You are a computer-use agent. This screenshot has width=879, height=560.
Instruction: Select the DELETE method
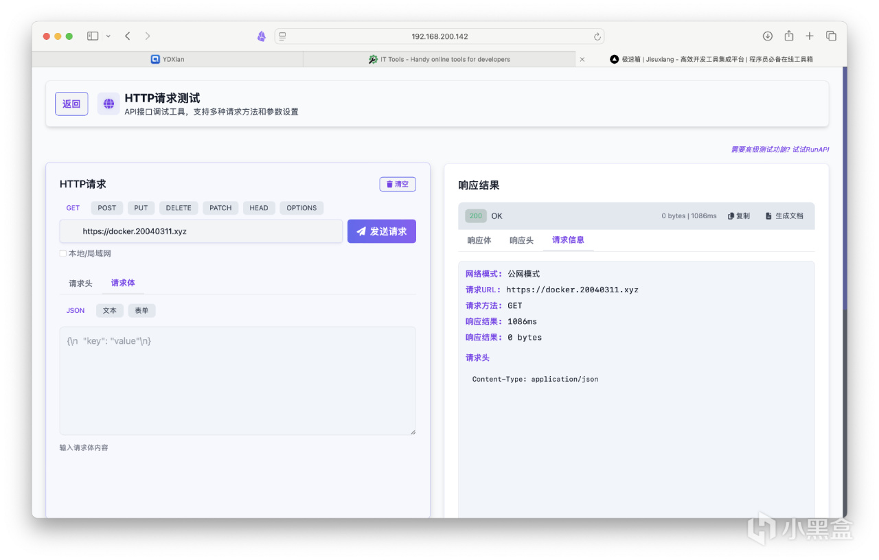tap(179, 208)
